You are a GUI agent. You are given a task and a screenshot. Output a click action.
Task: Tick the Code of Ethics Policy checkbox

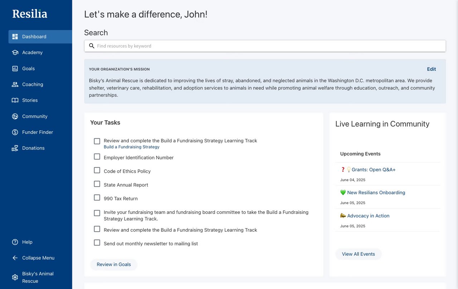tap(97, 170)
